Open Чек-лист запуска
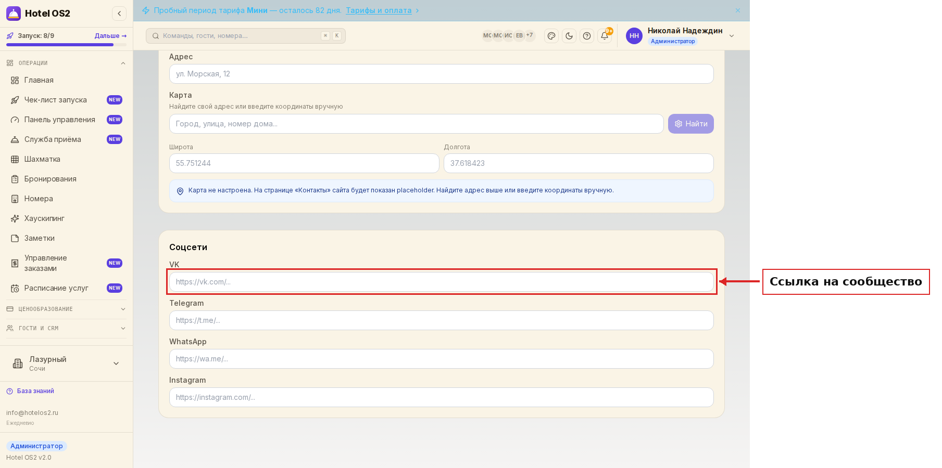 [x=66, y=100]
